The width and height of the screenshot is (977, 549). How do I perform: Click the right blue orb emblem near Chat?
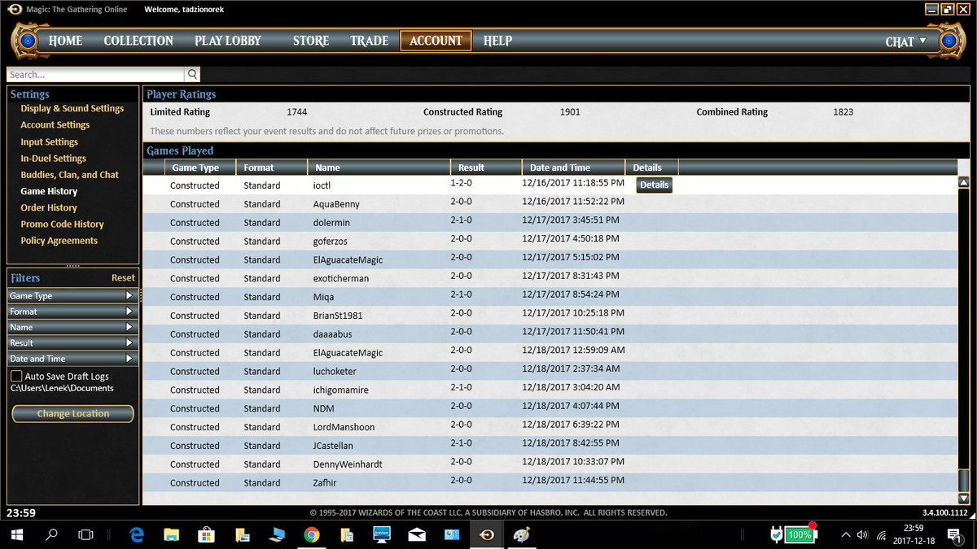[x=948, y=40]
